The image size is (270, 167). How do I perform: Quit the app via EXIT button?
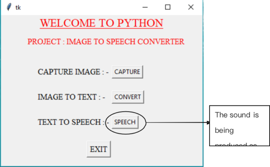click(x=99, y=149)
